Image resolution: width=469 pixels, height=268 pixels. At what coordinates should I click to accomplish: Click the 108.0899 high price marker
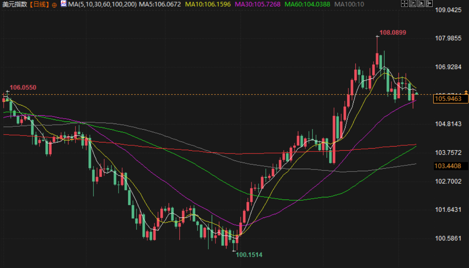[x=393, y=32]
